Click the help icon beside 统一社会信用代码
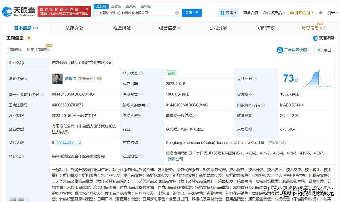This screenshot has width=340, height=202. 42,95
